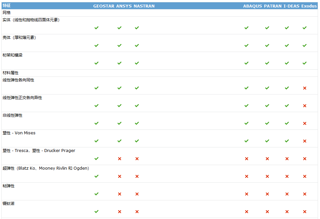320x219 pixels.
Task: Click the 塑性 - Von Mises row label
Action: point(19,133)
